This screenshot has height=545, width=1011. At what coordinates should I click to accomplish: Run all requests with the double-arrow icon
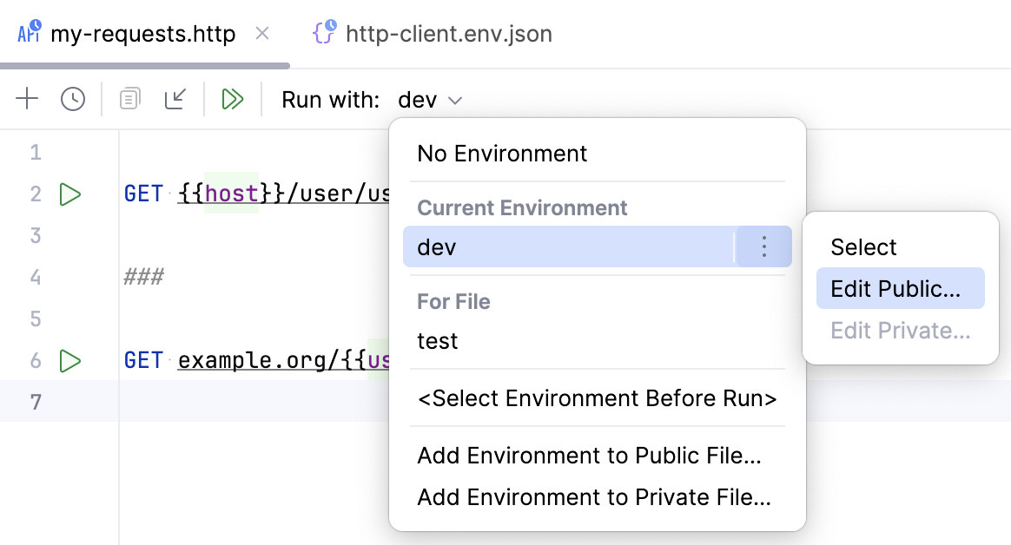coord(232,99)
